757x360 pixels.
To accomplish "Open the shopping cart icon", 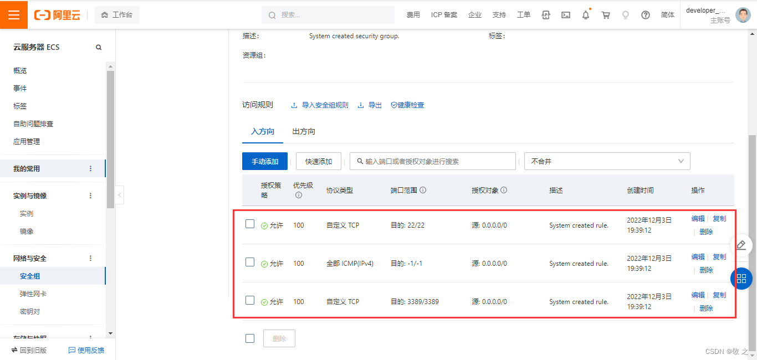I will pos(606,15).
